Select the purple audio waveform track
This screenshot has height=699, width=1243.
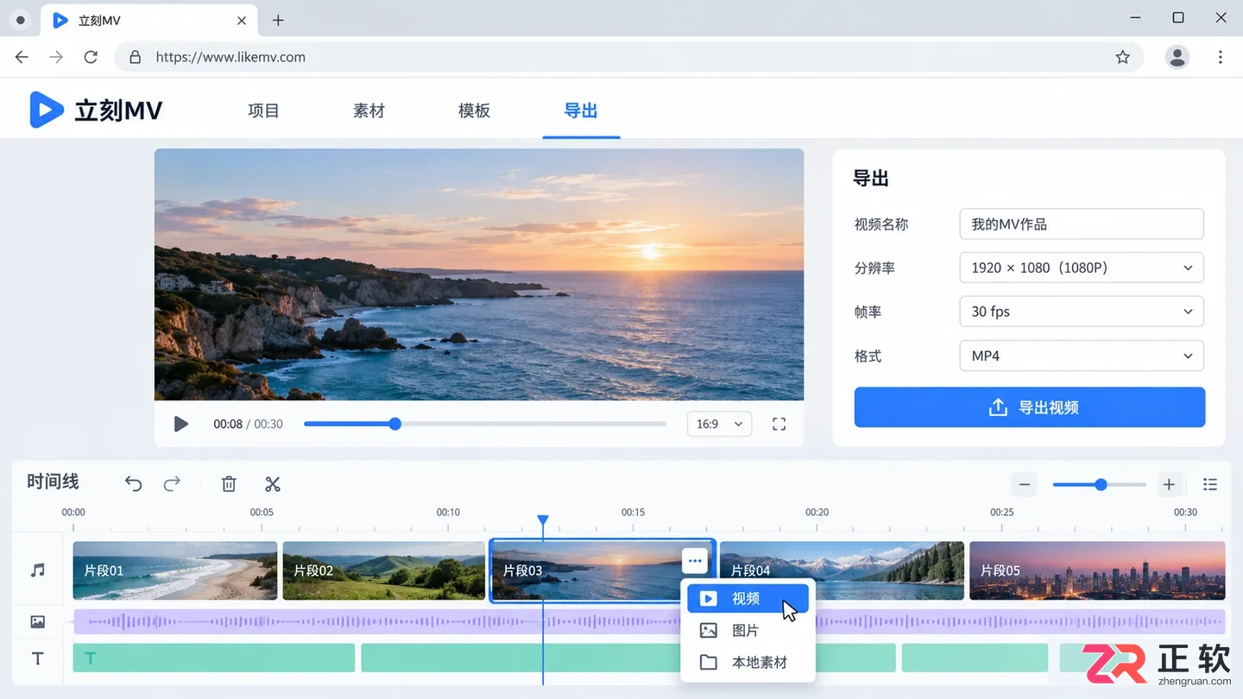point(649,621)
